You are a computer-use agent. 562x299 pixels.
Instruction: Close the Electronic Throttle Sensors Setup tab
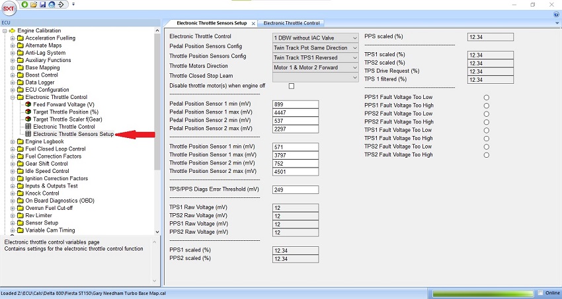253,23
